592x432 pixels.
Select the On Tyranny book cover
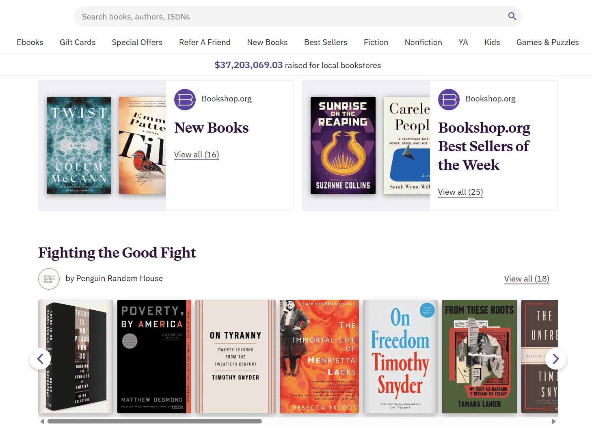tap(235, 357)
